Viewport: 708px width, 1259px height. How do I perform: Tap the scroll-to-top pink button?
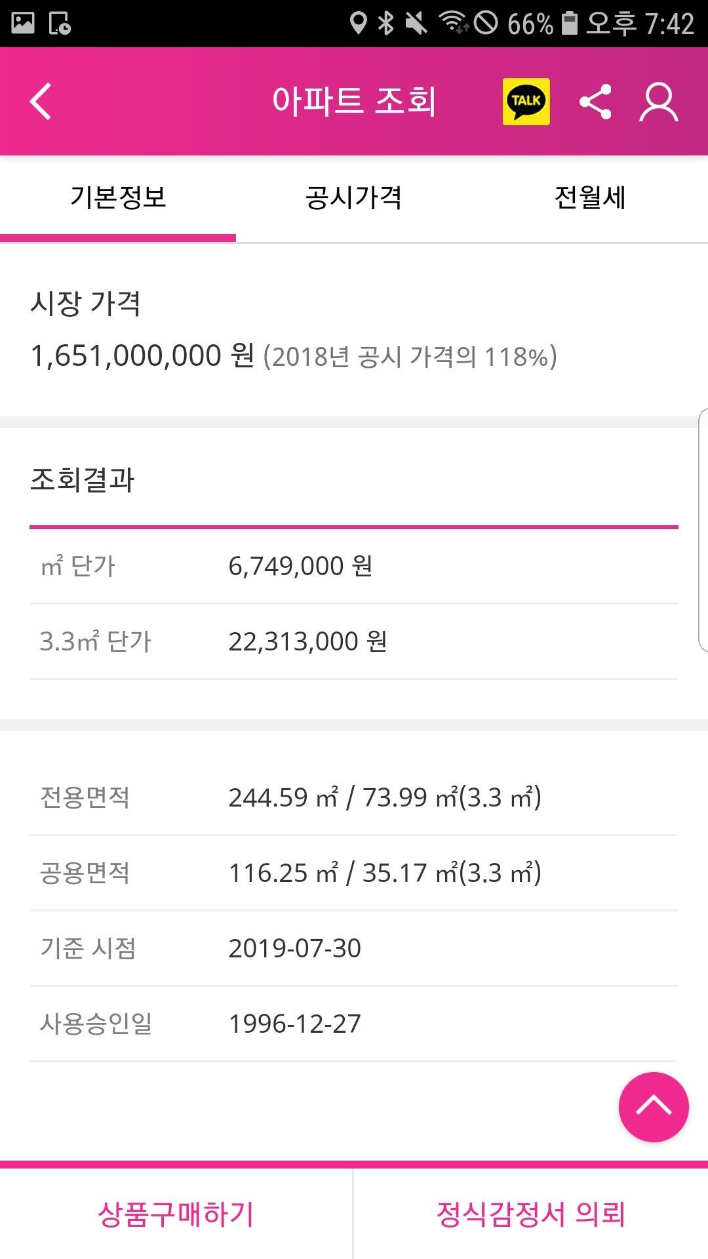(653, 1107)
